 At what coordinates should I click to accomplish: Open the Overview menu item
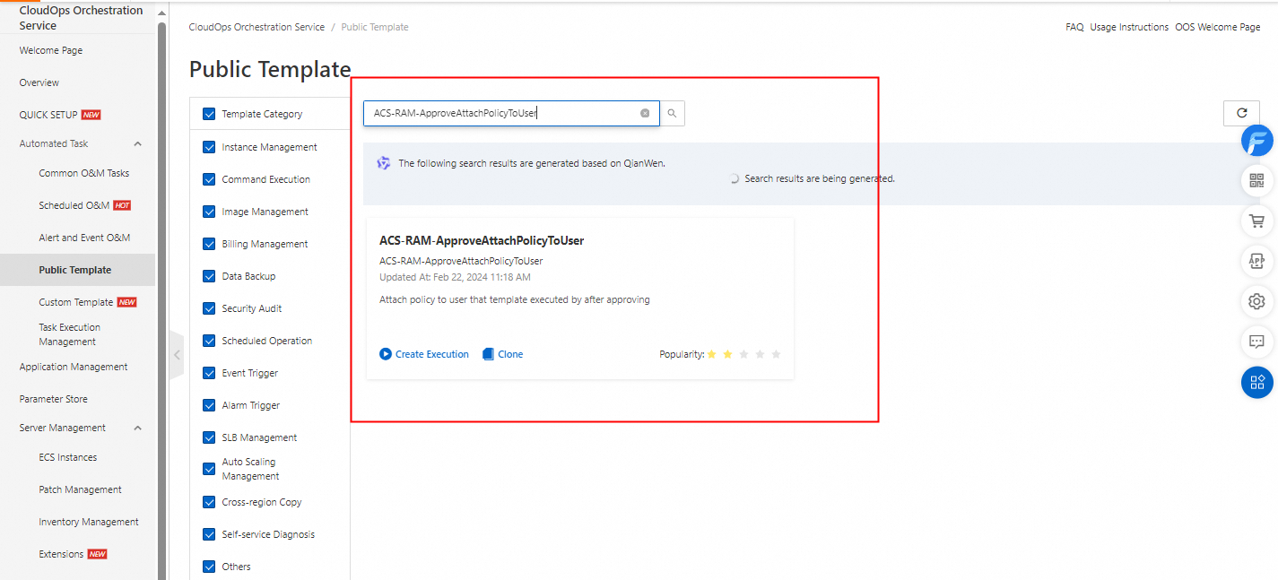pyautogui.click(x=39, y=82)
